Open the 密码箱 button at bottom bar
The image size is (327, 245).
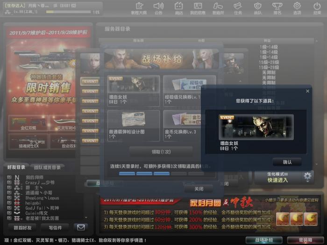(305, 240)
